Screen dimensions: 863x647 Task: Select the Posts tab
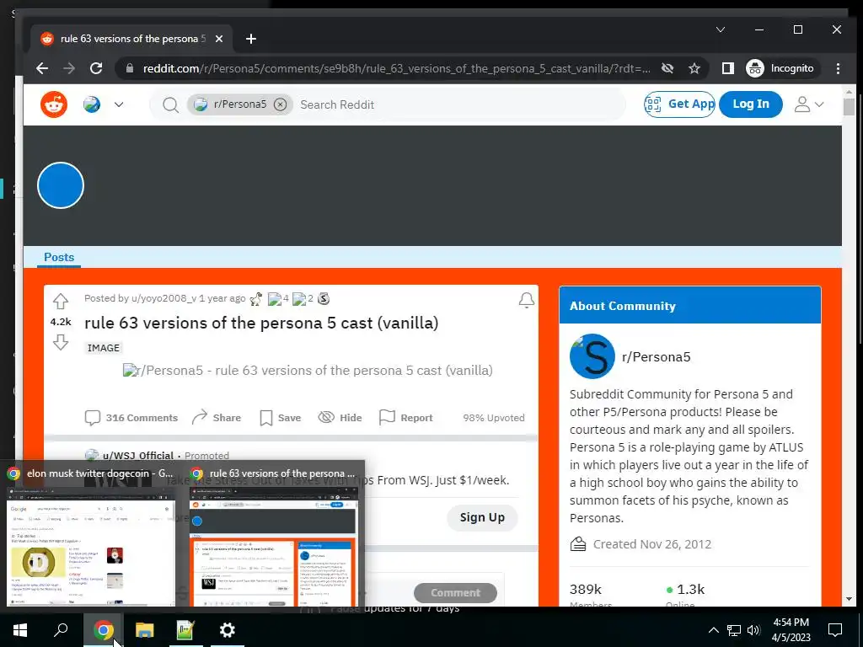[x=59, y=257]
